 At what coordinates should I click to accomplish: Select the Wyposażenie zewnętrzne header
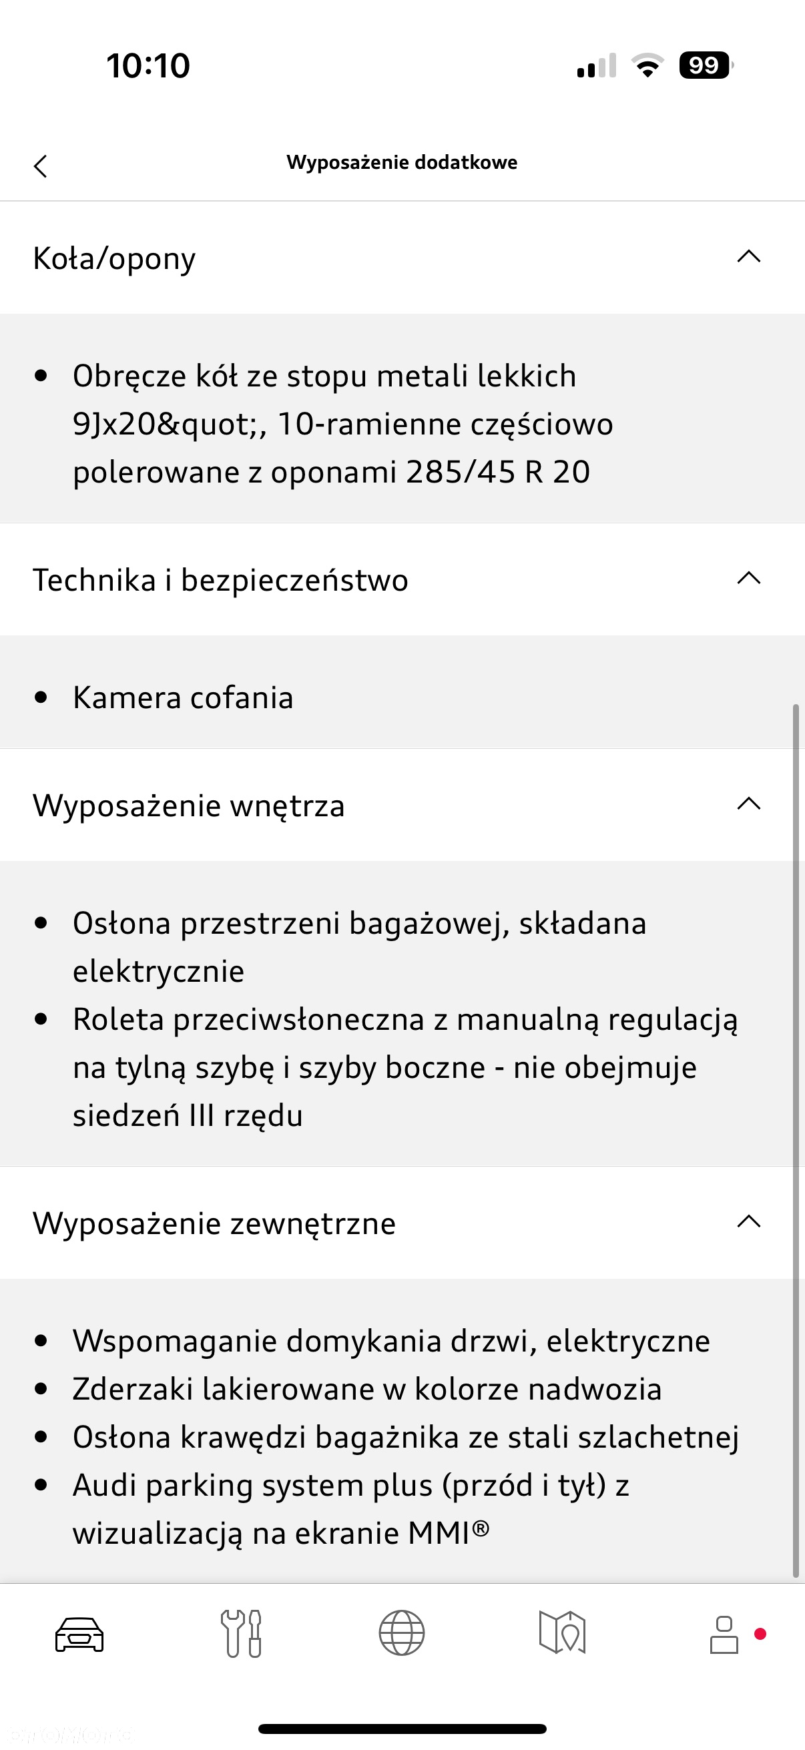point(402,1223)
